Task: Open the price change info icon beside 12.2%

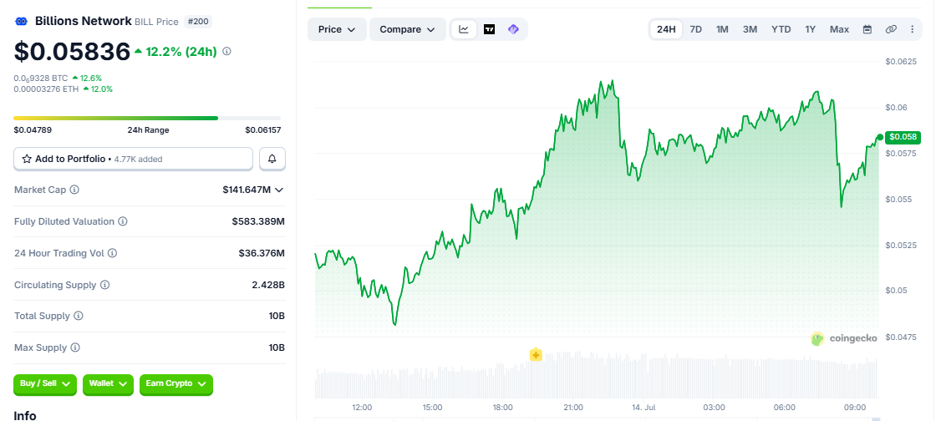Action: [226, 51]
